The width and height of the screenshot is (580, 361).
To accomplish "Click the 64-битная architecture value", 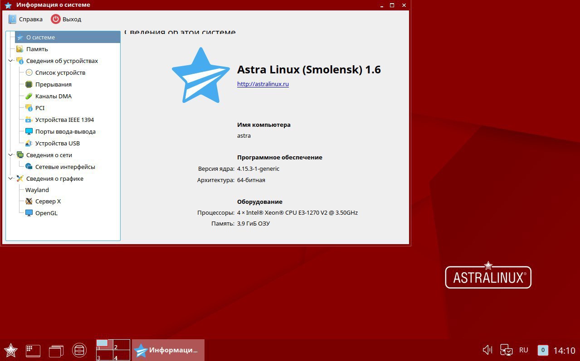I will point(251,180).
